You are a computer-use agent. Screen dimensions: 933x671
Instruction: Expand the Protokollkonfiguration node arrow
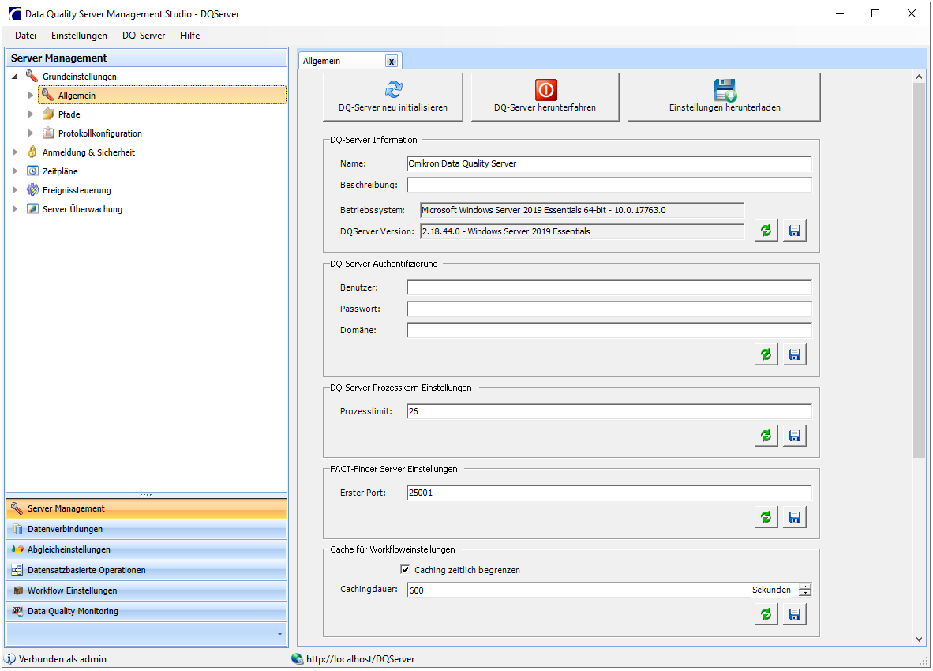pos(30,133)
